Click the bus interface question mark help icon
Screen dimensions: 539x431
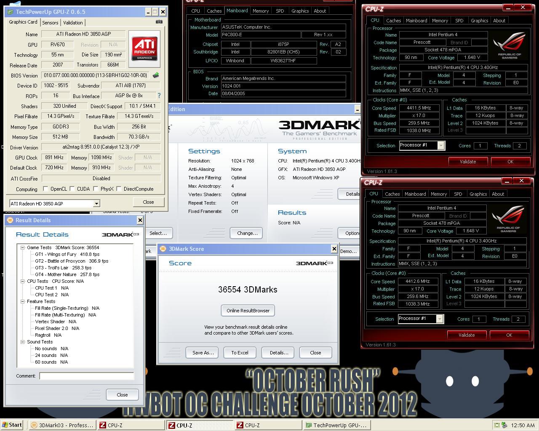[x=159, y=96]
